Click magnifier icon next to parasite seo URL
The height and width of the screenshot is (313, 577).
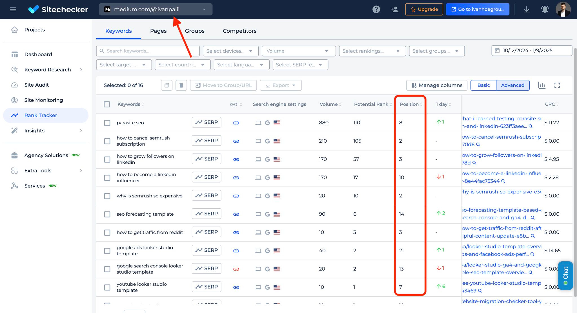pos(531,126)
